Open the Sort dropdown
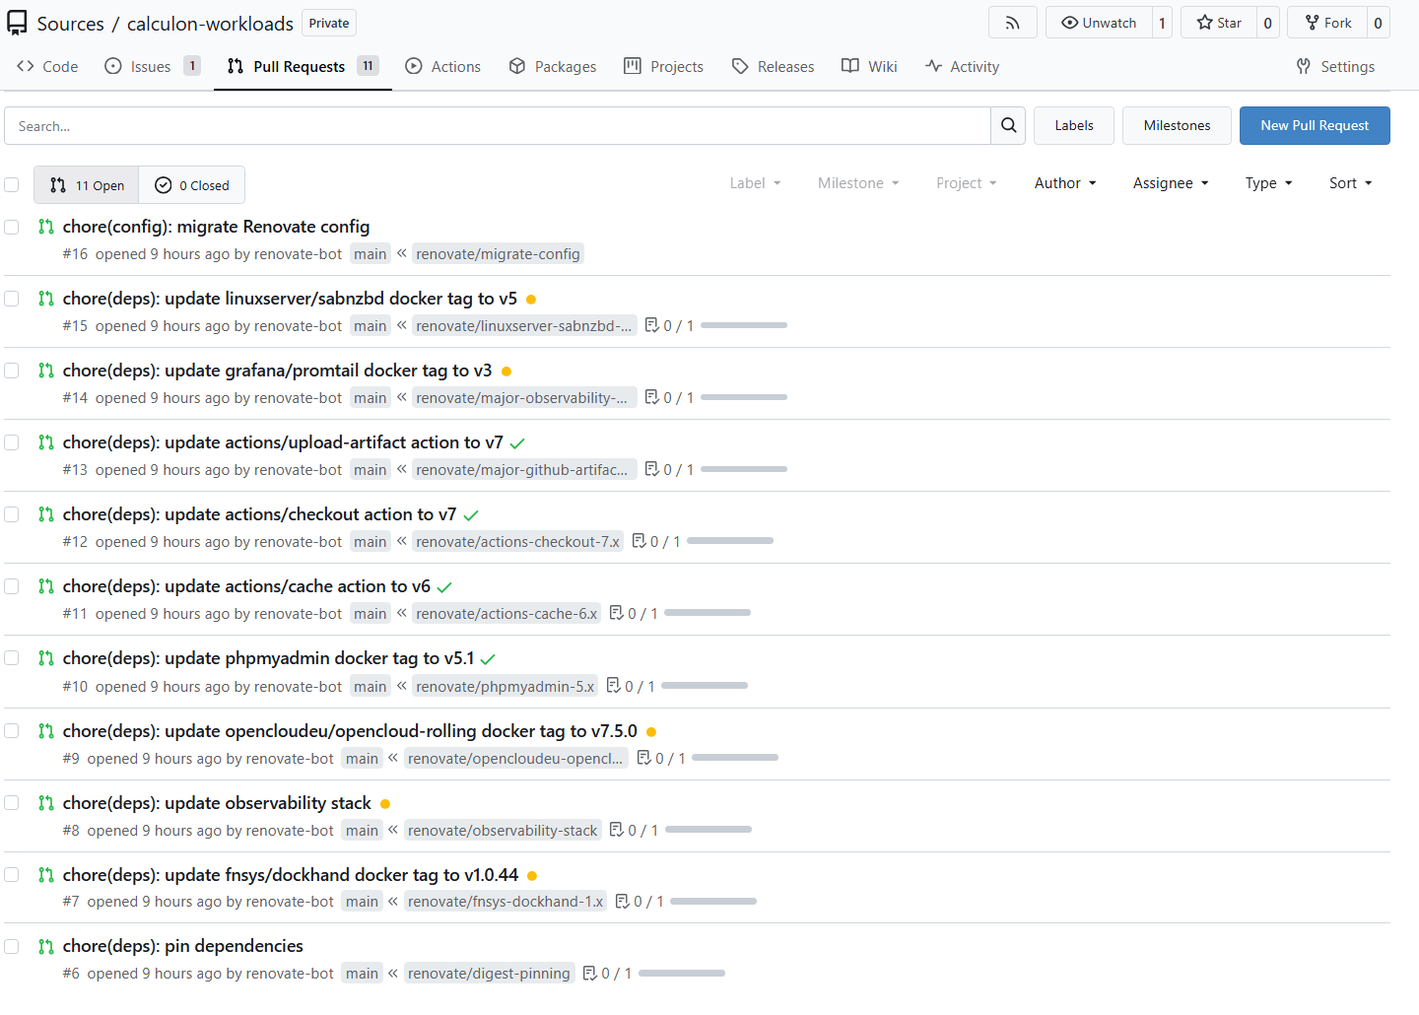Viewport: 1419px width, 1015px height. 1350,183
